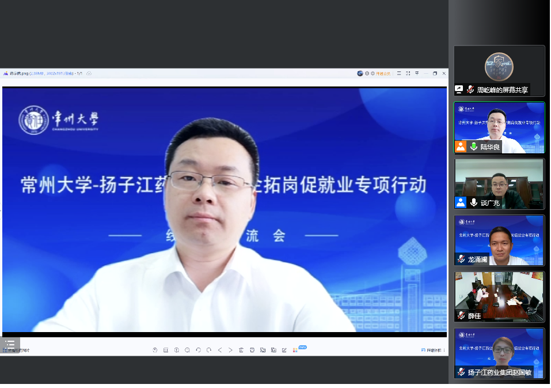Rotate the image clockwise
The height and width of the screenshot is (388, 551).
[x=208, y=350]
